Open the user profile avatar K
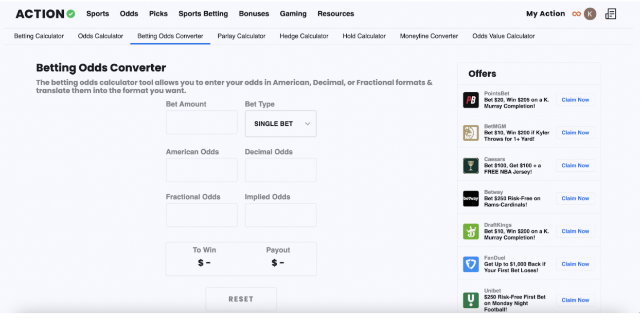Viewport: 641px width, 318px height. [590, 14]
